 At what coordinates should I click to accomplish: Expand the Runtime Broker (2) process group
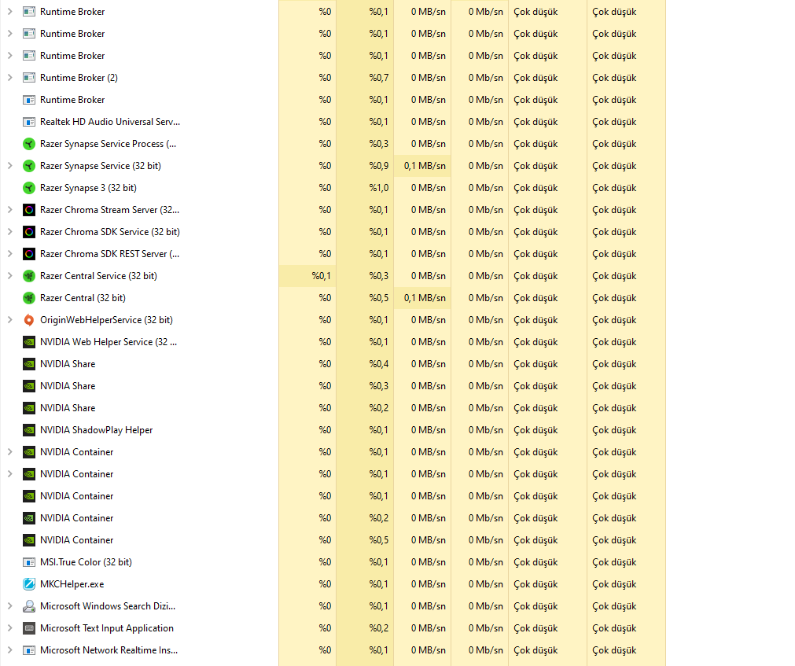pos(9,78)
